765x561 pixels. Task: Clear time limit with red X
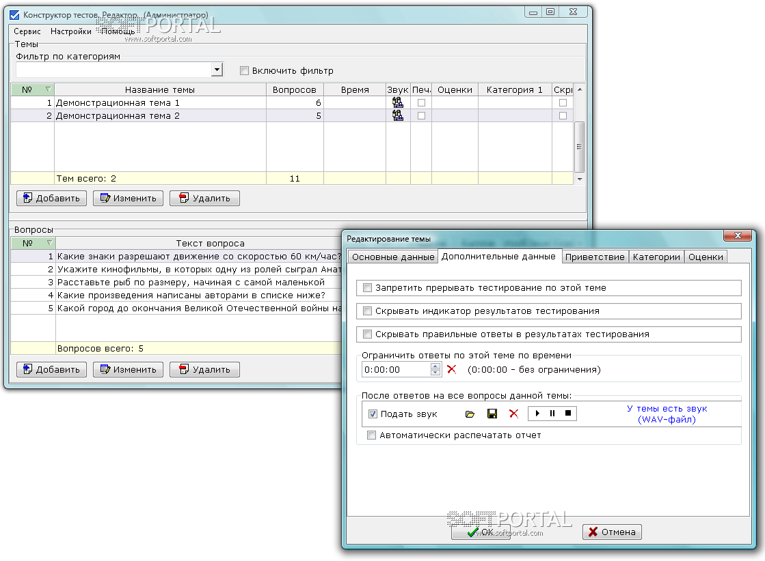[x=452, y=370]
